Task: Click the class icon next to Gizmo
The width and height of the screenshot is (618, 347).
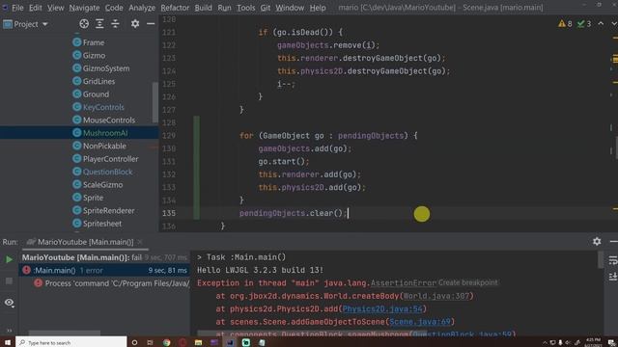Action: point(77,55)
